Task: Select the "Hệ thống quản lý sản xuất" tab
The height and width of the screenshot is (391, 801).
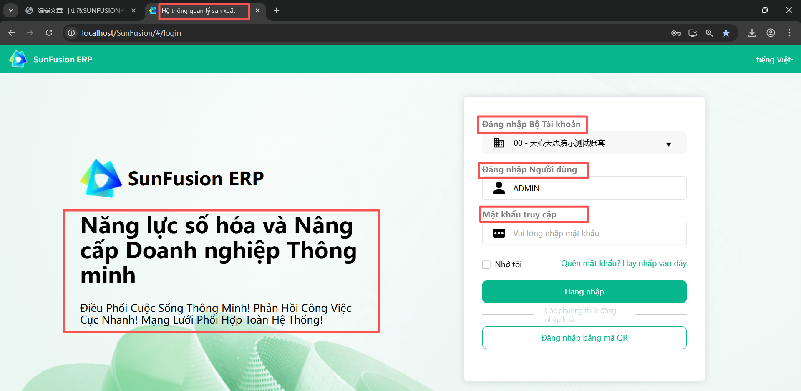Action: click(199, 11)
